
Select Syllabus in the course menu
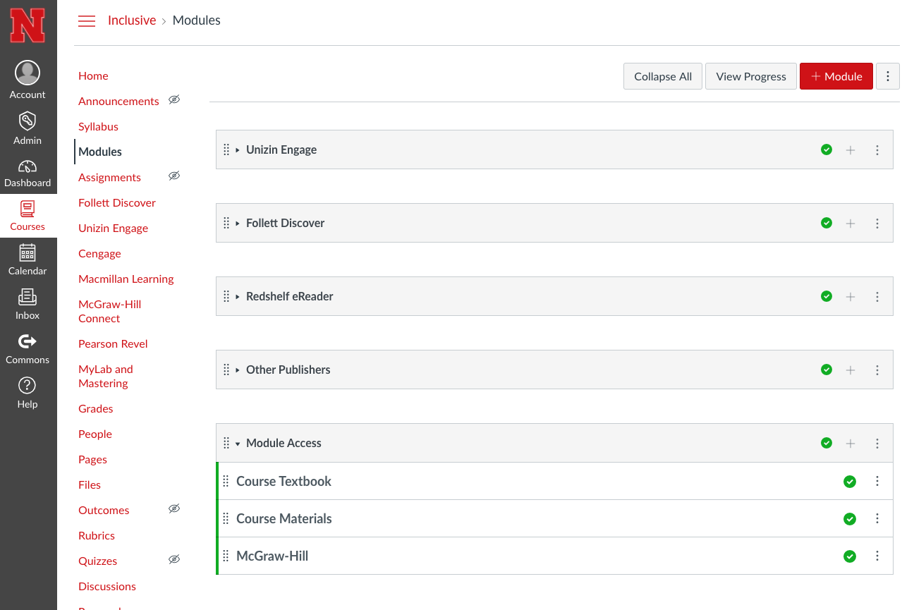[x=98, y=127]
